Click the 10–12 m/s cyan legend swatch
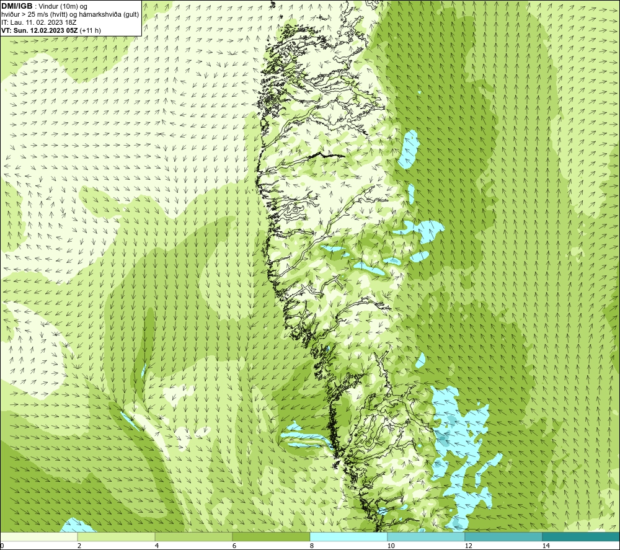This screenshot has width=620, height=550. pyautogui.click(x=427, y=537)
